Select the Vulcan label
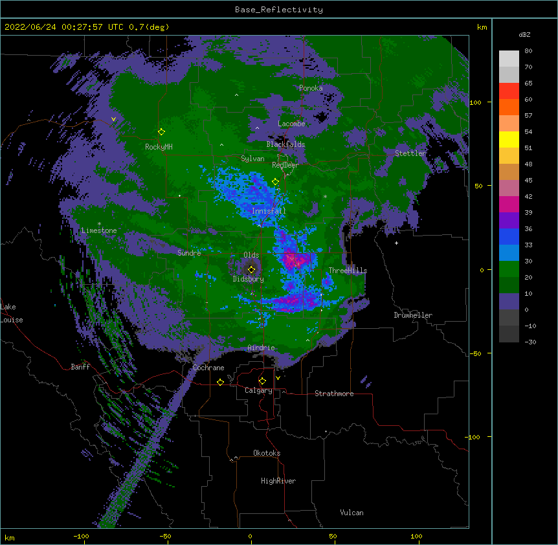This screenshot has height=545, width=558. tap(352, 513)
